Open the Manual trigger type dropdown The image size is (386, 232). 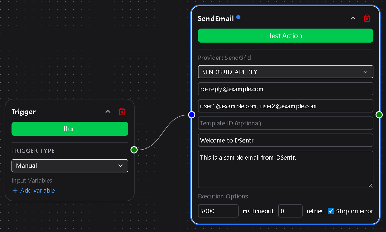coord(70,165)
